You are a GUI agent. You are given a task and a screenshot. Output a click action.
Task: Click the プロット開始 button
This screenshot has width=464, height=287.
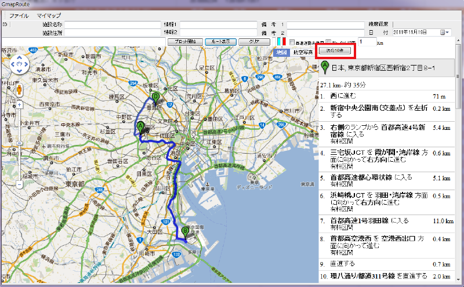pos(184,42)
